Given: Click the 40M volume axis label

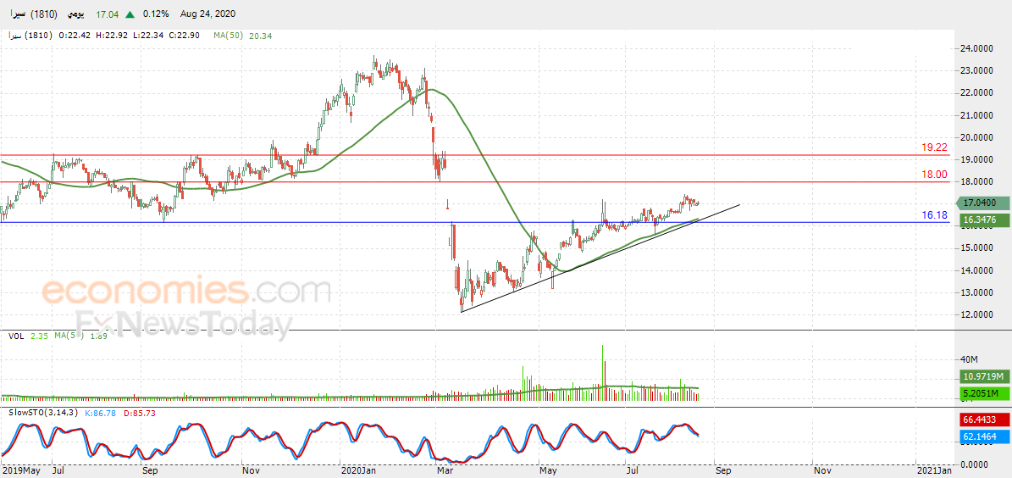Looking at the screenshot, I should 968,358.
